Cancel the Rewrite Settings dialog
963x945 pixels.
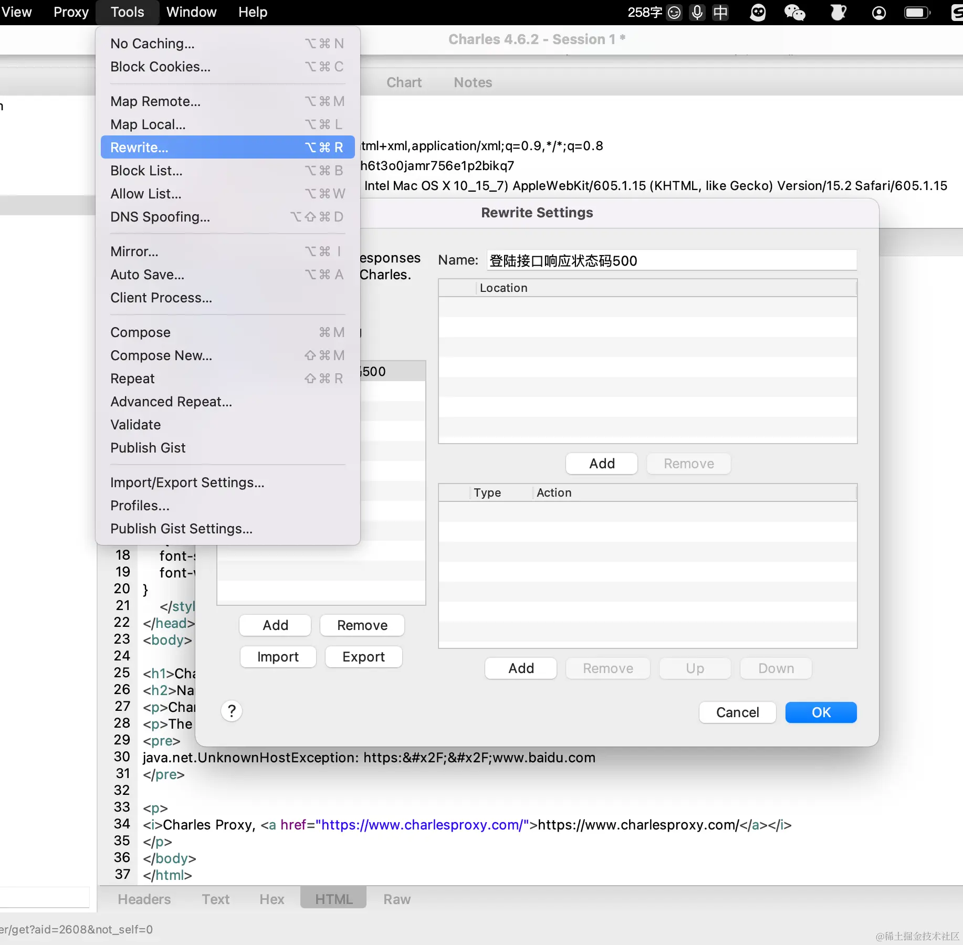[x=738, y=712]
